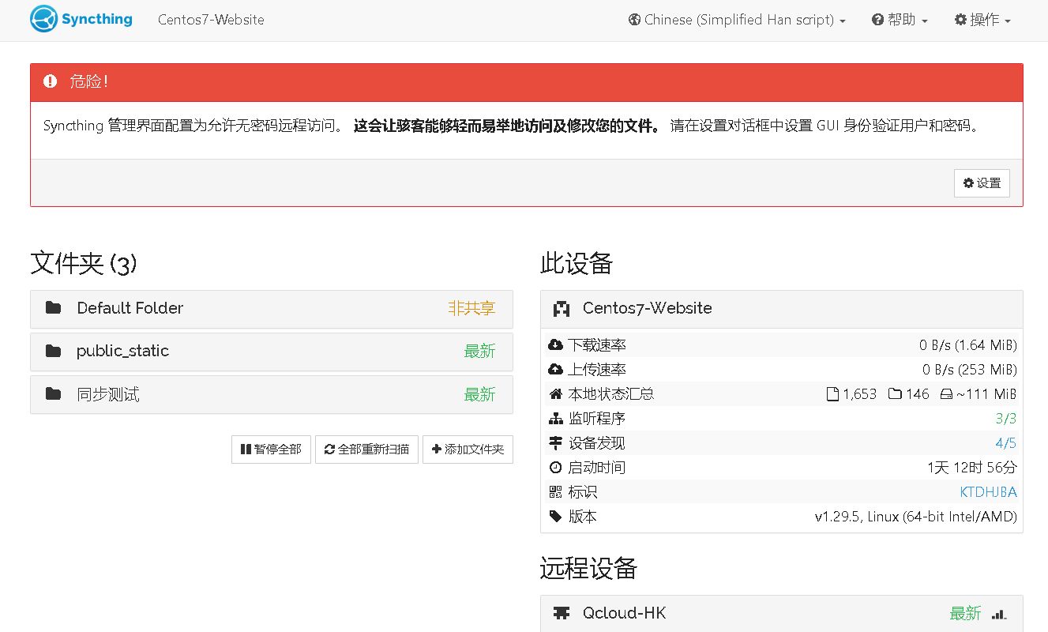This screenshot has height=632, width=1048.
Task: Click the Centos7-Website name in the navbar
Action: point(211,20)
